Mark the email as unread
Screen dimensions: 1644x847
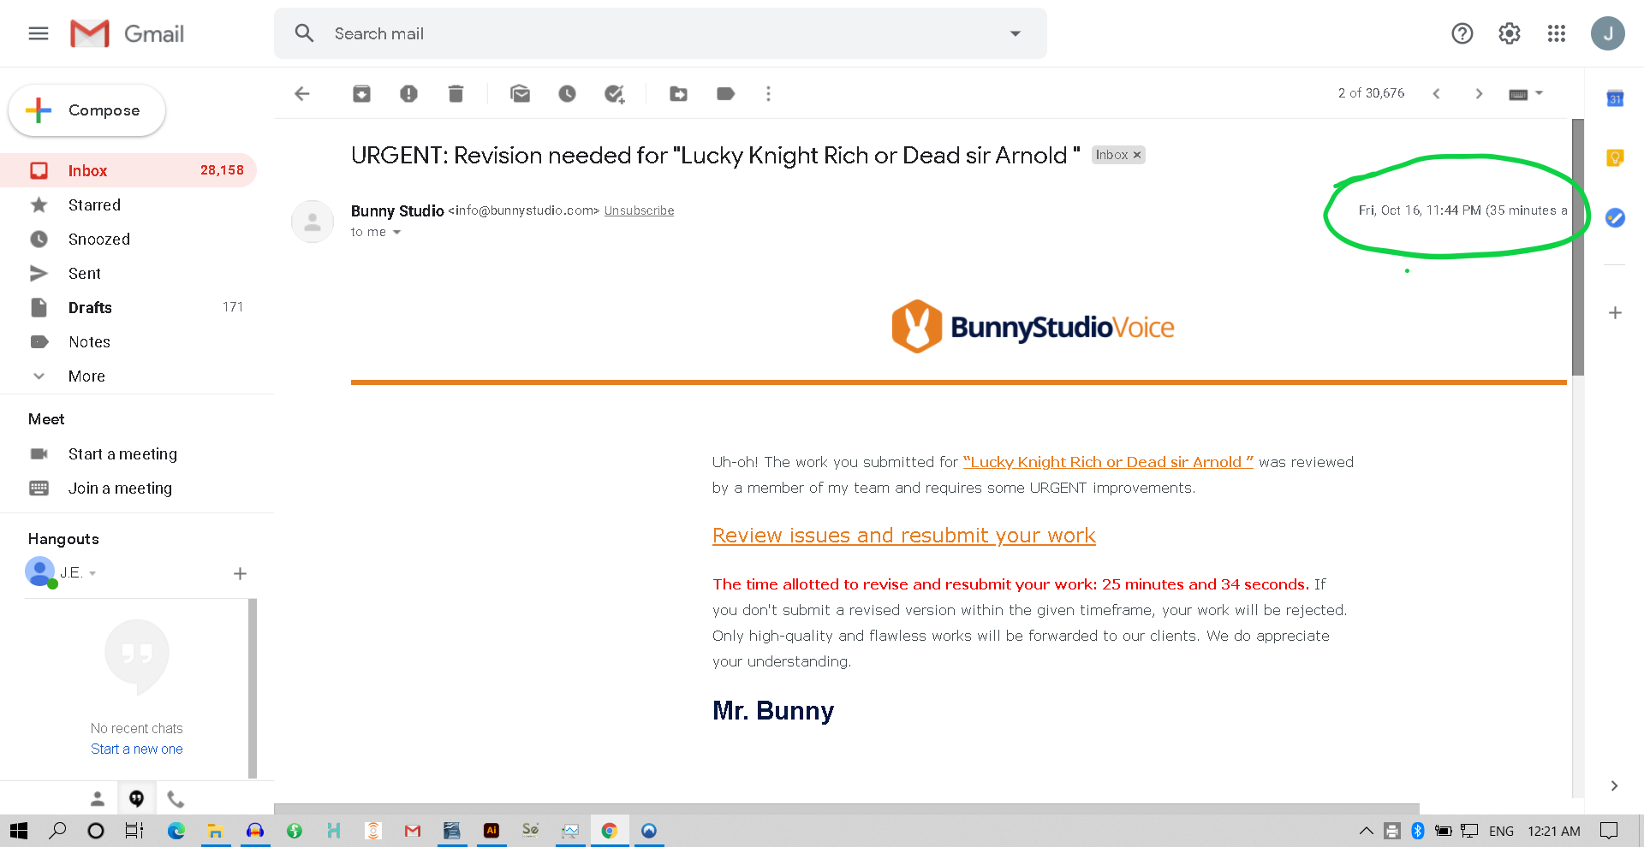(x=520, y=94)
